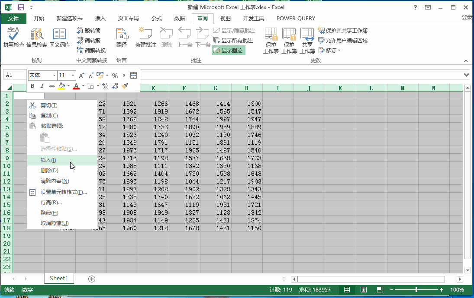Switch to the Formulas (公式) tab
The width and height of the screenshot is (474, 298).
point(157,19)
